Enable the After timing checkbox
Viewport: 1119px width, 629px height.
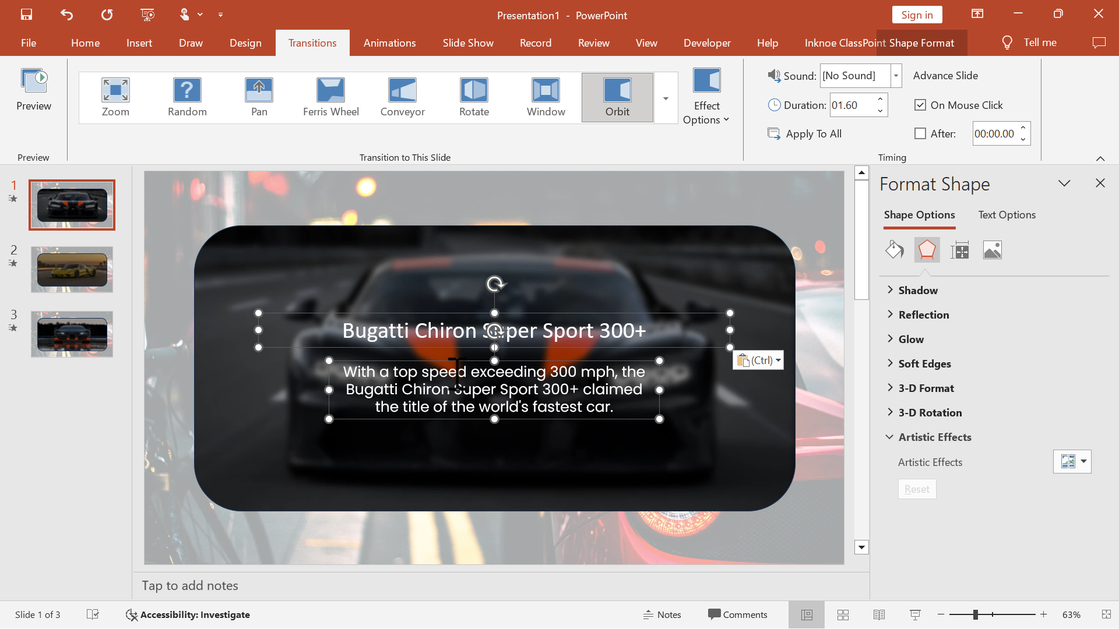(x=919, y=133)
